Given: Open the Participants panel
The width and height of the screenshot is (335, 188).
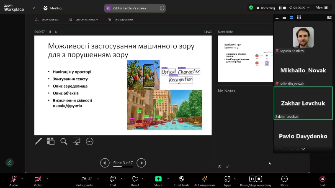Looking at the screenshot, I should (84, 181).
